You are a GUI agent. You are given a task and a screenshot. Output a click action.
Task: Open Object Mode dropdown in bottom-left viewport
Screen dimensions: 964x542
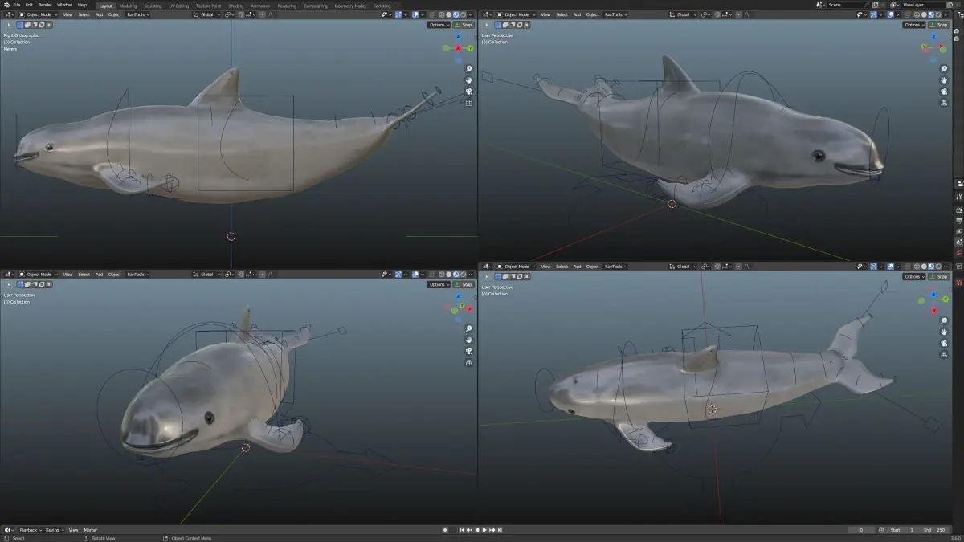point(39,275)
